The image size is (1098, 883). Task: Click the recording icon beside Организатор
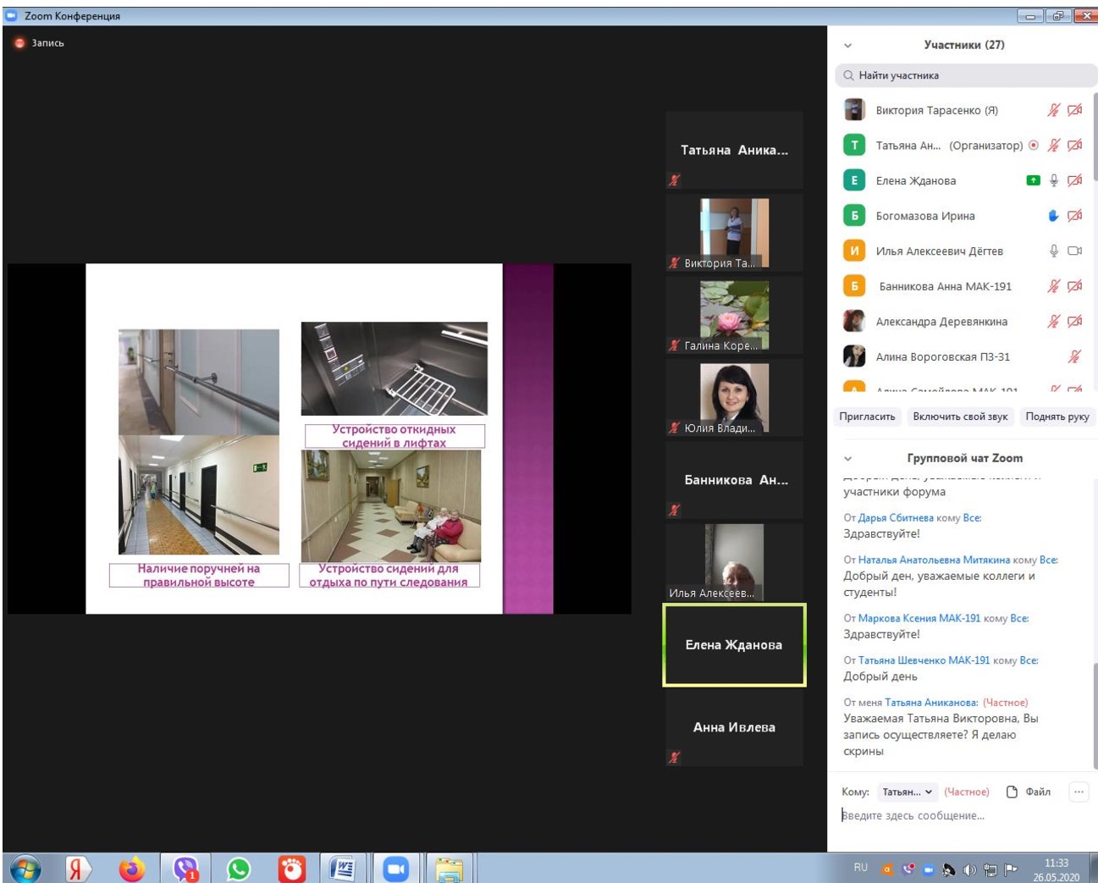click(x=1034, y=146)
